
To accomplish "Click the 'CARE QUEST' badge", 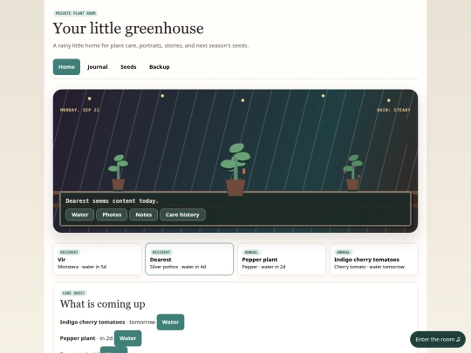I will tap(73, 293).
